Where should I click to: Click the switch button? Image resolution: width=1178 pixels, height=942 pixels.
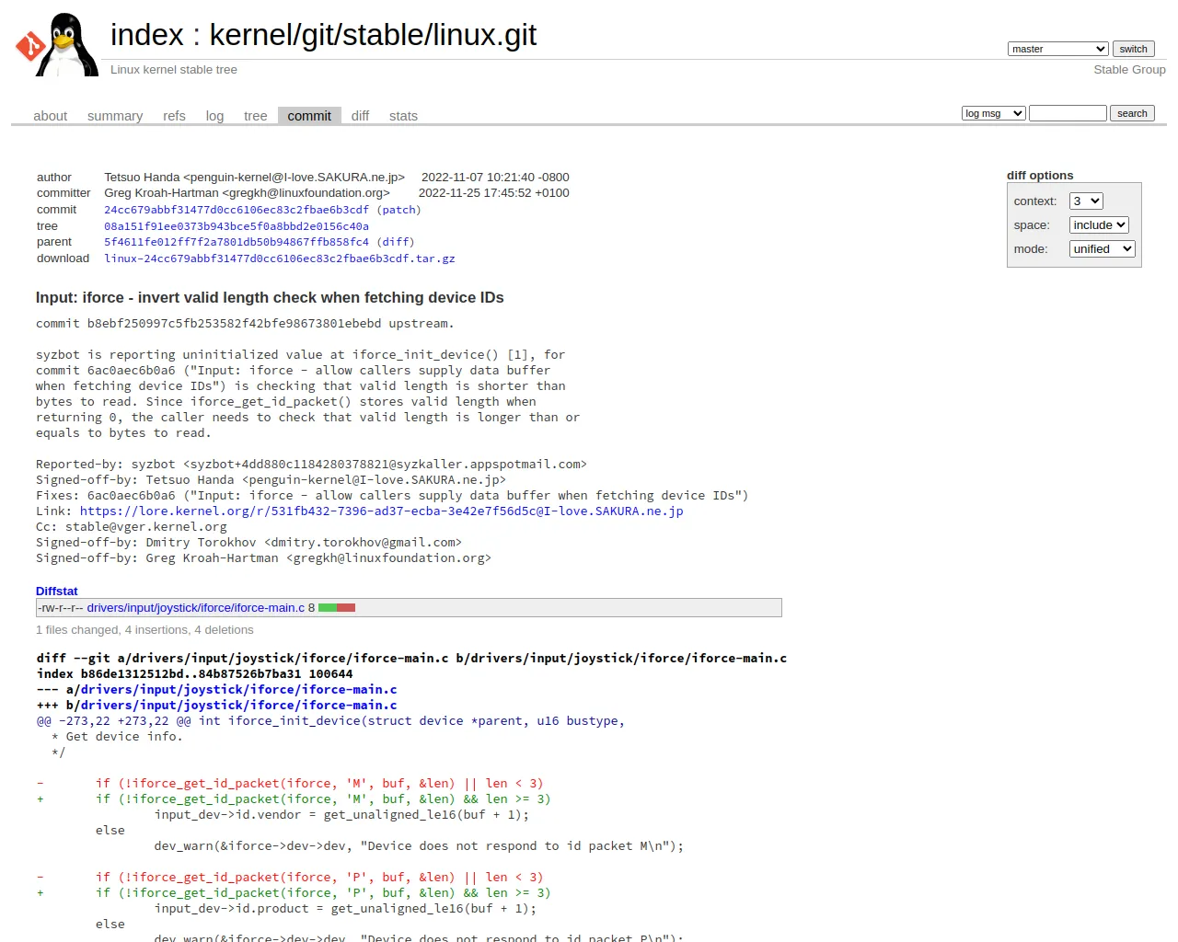(x=1133, y=49)
